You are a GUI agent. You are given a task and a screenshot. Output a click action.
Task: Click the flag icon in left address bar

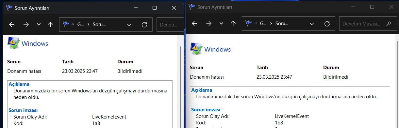[66, 24]
